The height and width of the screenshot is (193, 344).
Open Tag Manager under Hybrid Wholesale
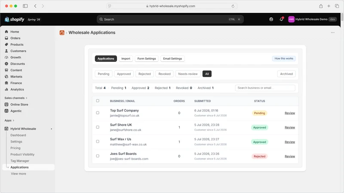click(x=20, y=161)
